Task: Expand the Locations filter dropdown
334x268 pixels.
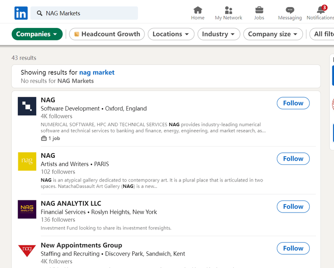Action: tap(171, 34)
